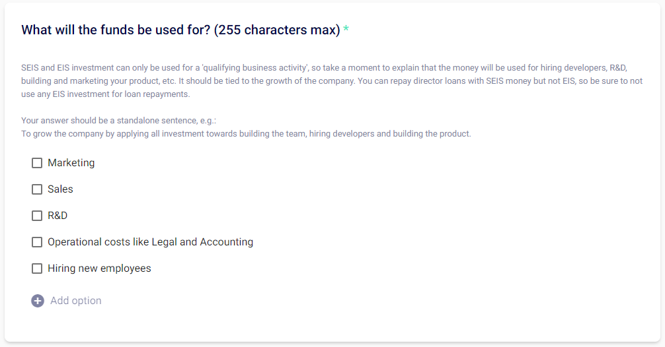This screenshot has width=665, height=347.
Task: Select the Operational costs checkbox
Action: (x=37, y=242)
